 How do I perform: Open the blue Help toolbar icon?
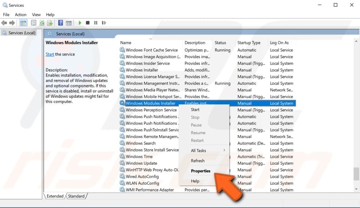61,23
